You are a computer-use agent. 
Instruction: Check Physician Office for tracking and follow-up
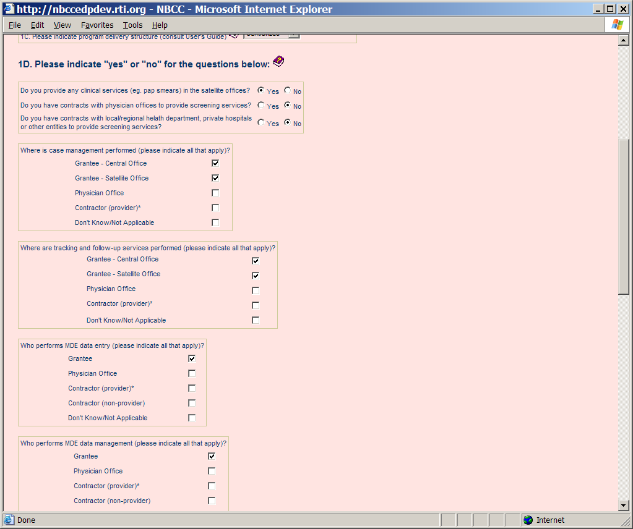point(256,290)
